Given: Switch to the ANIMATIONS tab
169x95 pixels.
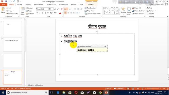Looking at the screenshot, I should point(51,5).
